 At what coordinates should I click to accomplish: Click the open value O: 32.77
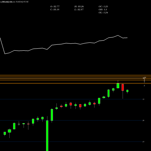tap(55, 7)
